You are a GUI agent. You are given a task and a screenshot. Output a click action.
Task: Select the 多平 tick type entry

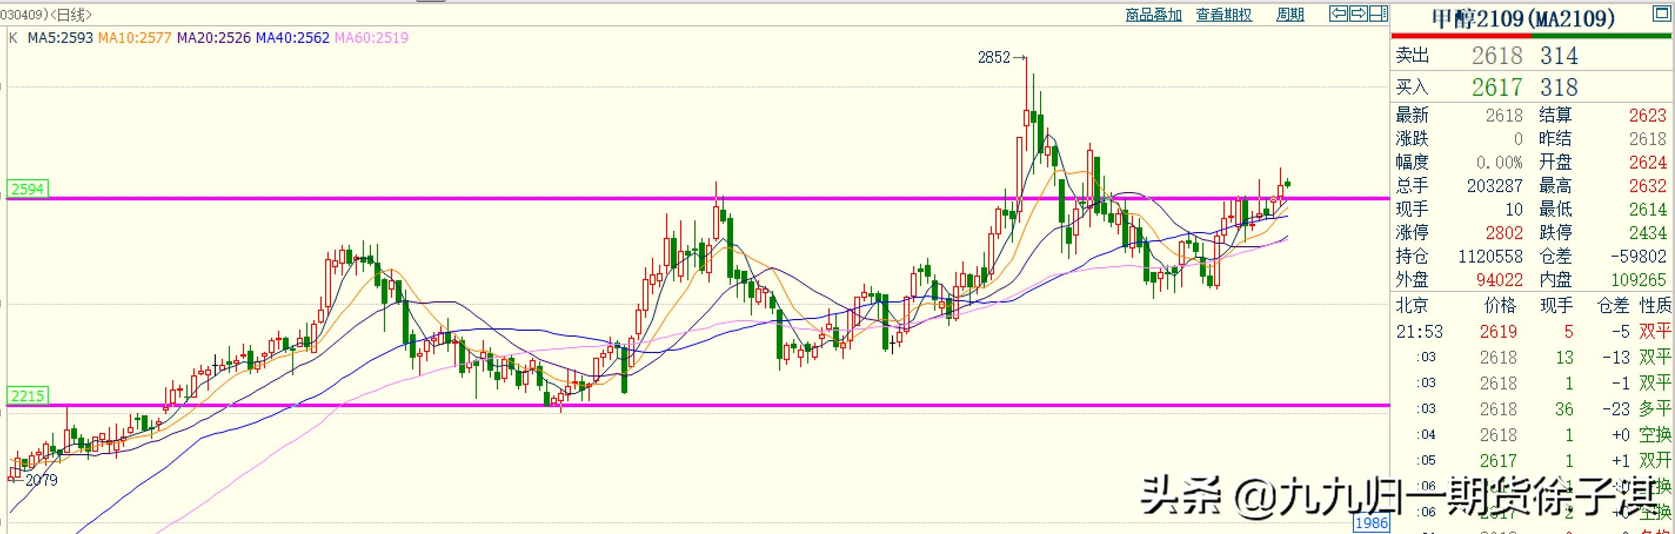1655,409
